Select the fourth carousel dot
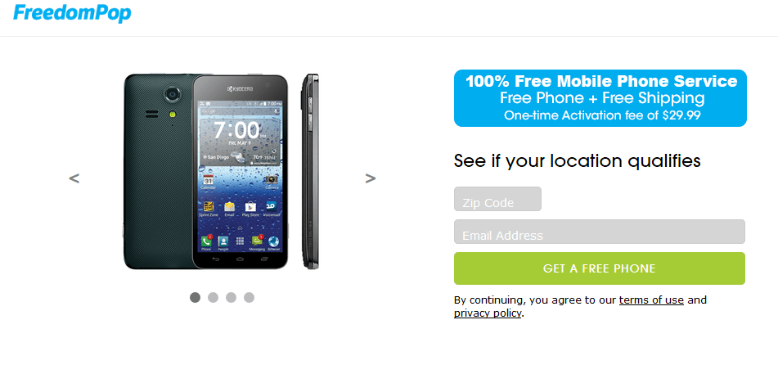This screenshot has height=374, width=778. [x=249, y=298]
